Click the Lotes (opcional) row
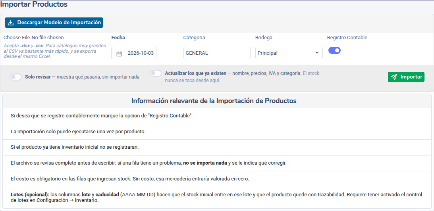 coord(217,198)
